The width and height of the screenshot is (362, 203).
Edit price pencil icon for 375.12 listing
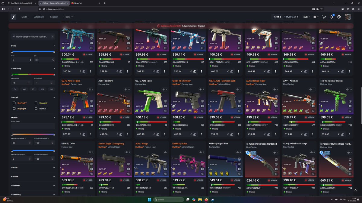coord(84,134)
